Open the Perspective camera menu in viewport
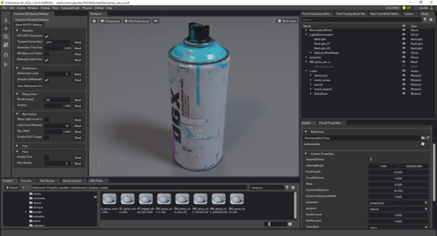Viewport: 437px width, 236px height. pyautogui.click(x=111, y=21)
